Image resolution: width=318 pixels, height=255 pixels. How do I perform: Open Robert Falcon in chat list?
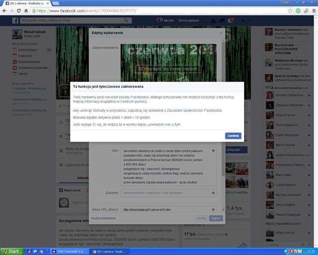288,115
